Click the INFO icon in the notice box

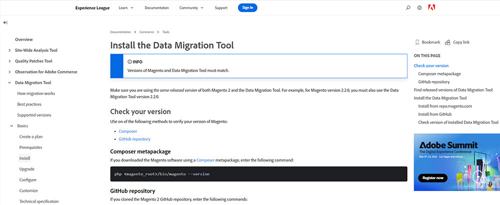coord(129,62)
